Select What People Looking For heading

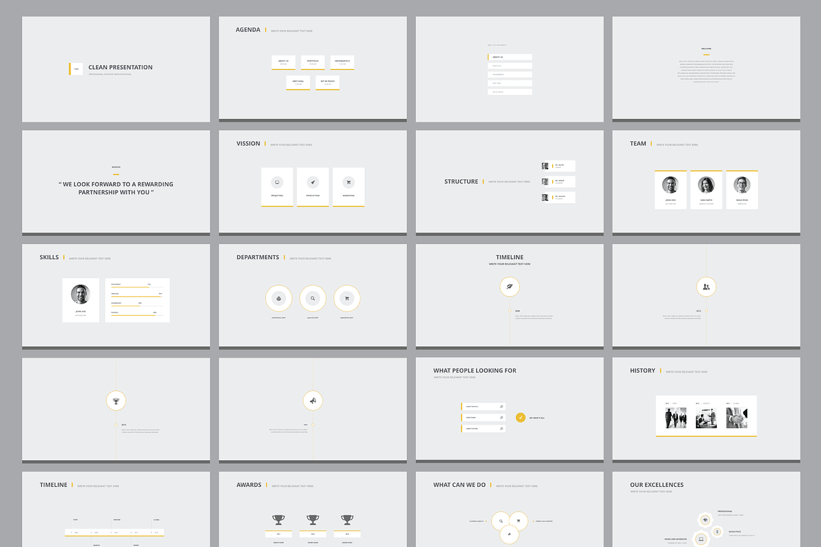coord(475,371)
